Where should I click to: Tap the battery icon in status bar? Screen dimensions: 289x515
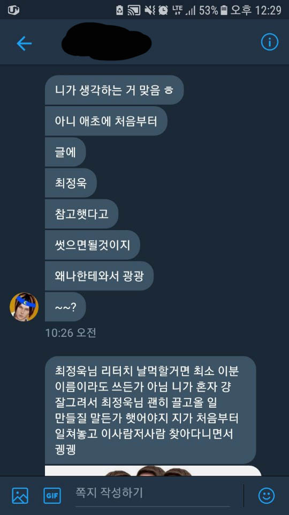[x=224, y=11]
